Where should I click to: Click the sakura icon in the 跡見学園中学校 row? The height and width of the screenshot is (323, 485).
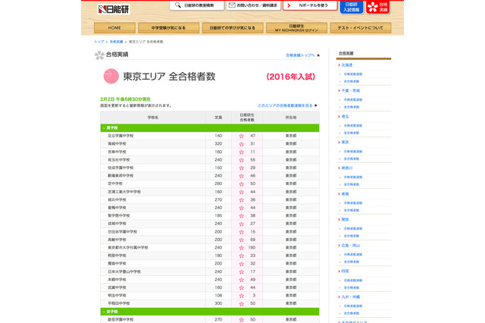pyautogui.click(x=242, y=320)
